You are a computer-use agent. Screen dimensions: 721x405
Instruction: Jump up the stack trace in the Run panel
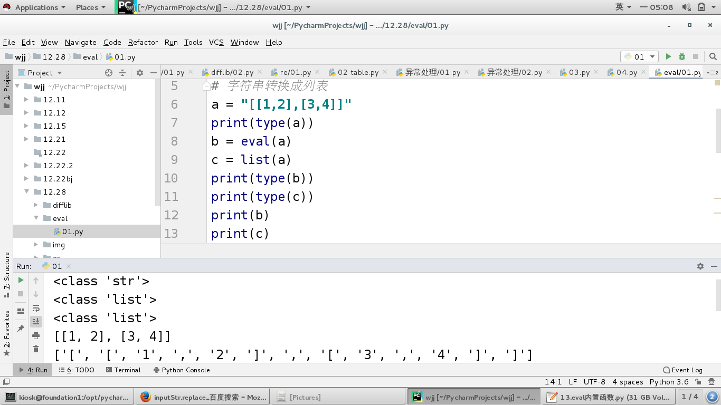[x=36, y=280]
